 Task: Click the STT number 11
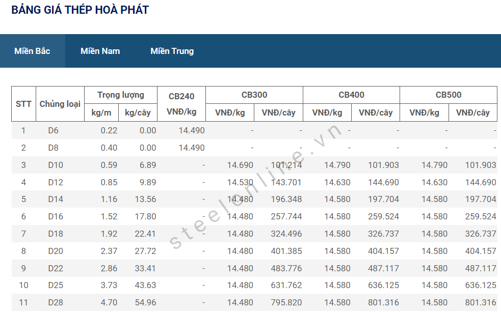23,302
